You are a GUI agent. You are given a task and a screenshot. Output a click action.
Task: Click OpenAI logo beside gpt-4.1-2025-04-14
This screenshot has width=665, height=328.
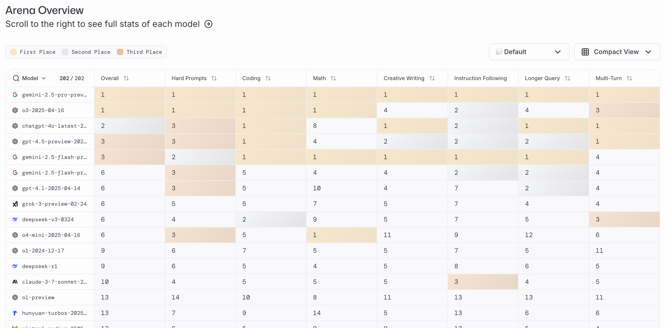pos(15,188)
